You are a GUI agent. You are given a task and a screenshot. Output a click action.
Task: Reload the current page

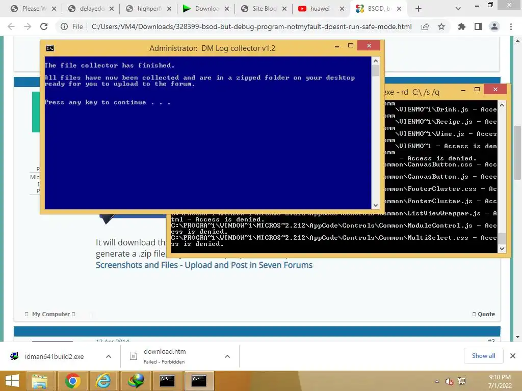click(44, 26)
